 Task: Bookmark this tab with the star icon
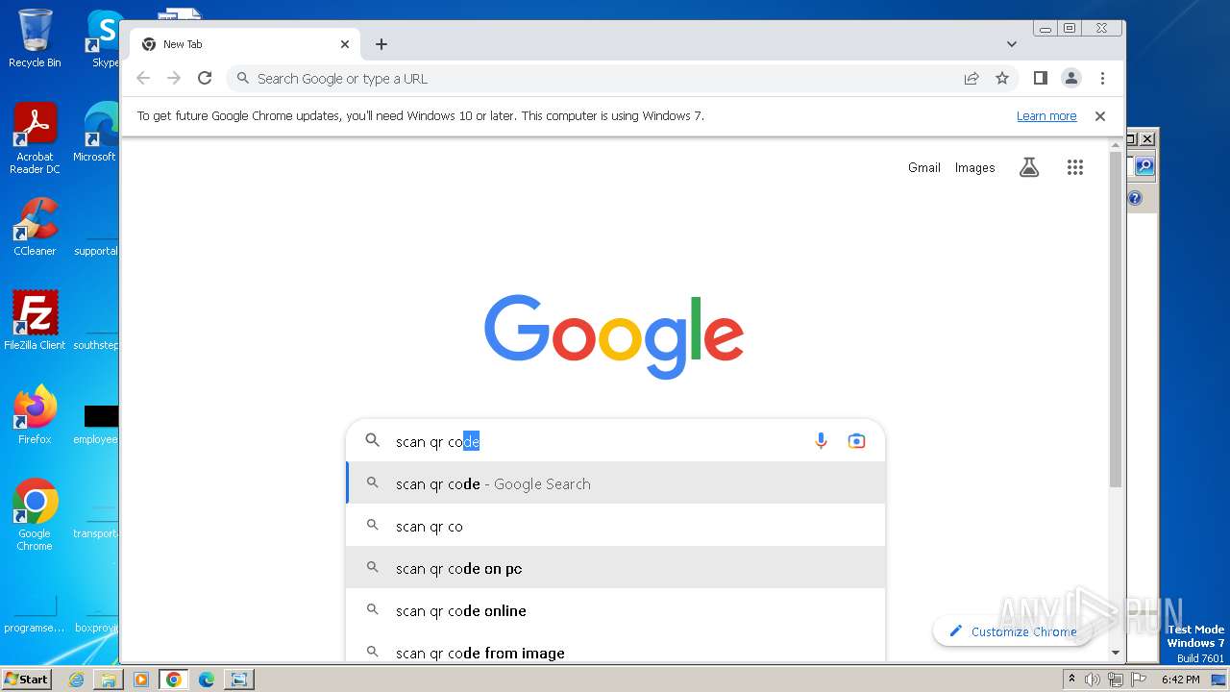click(x=1002, y=78)
